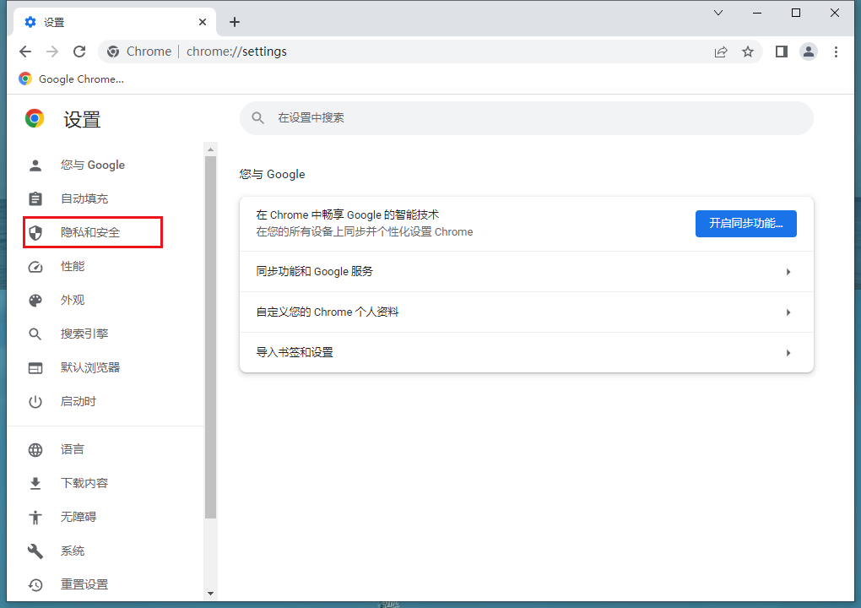
Task: Open 搜索引擎 settings via magnifier icon
Action: coord(35,334)
